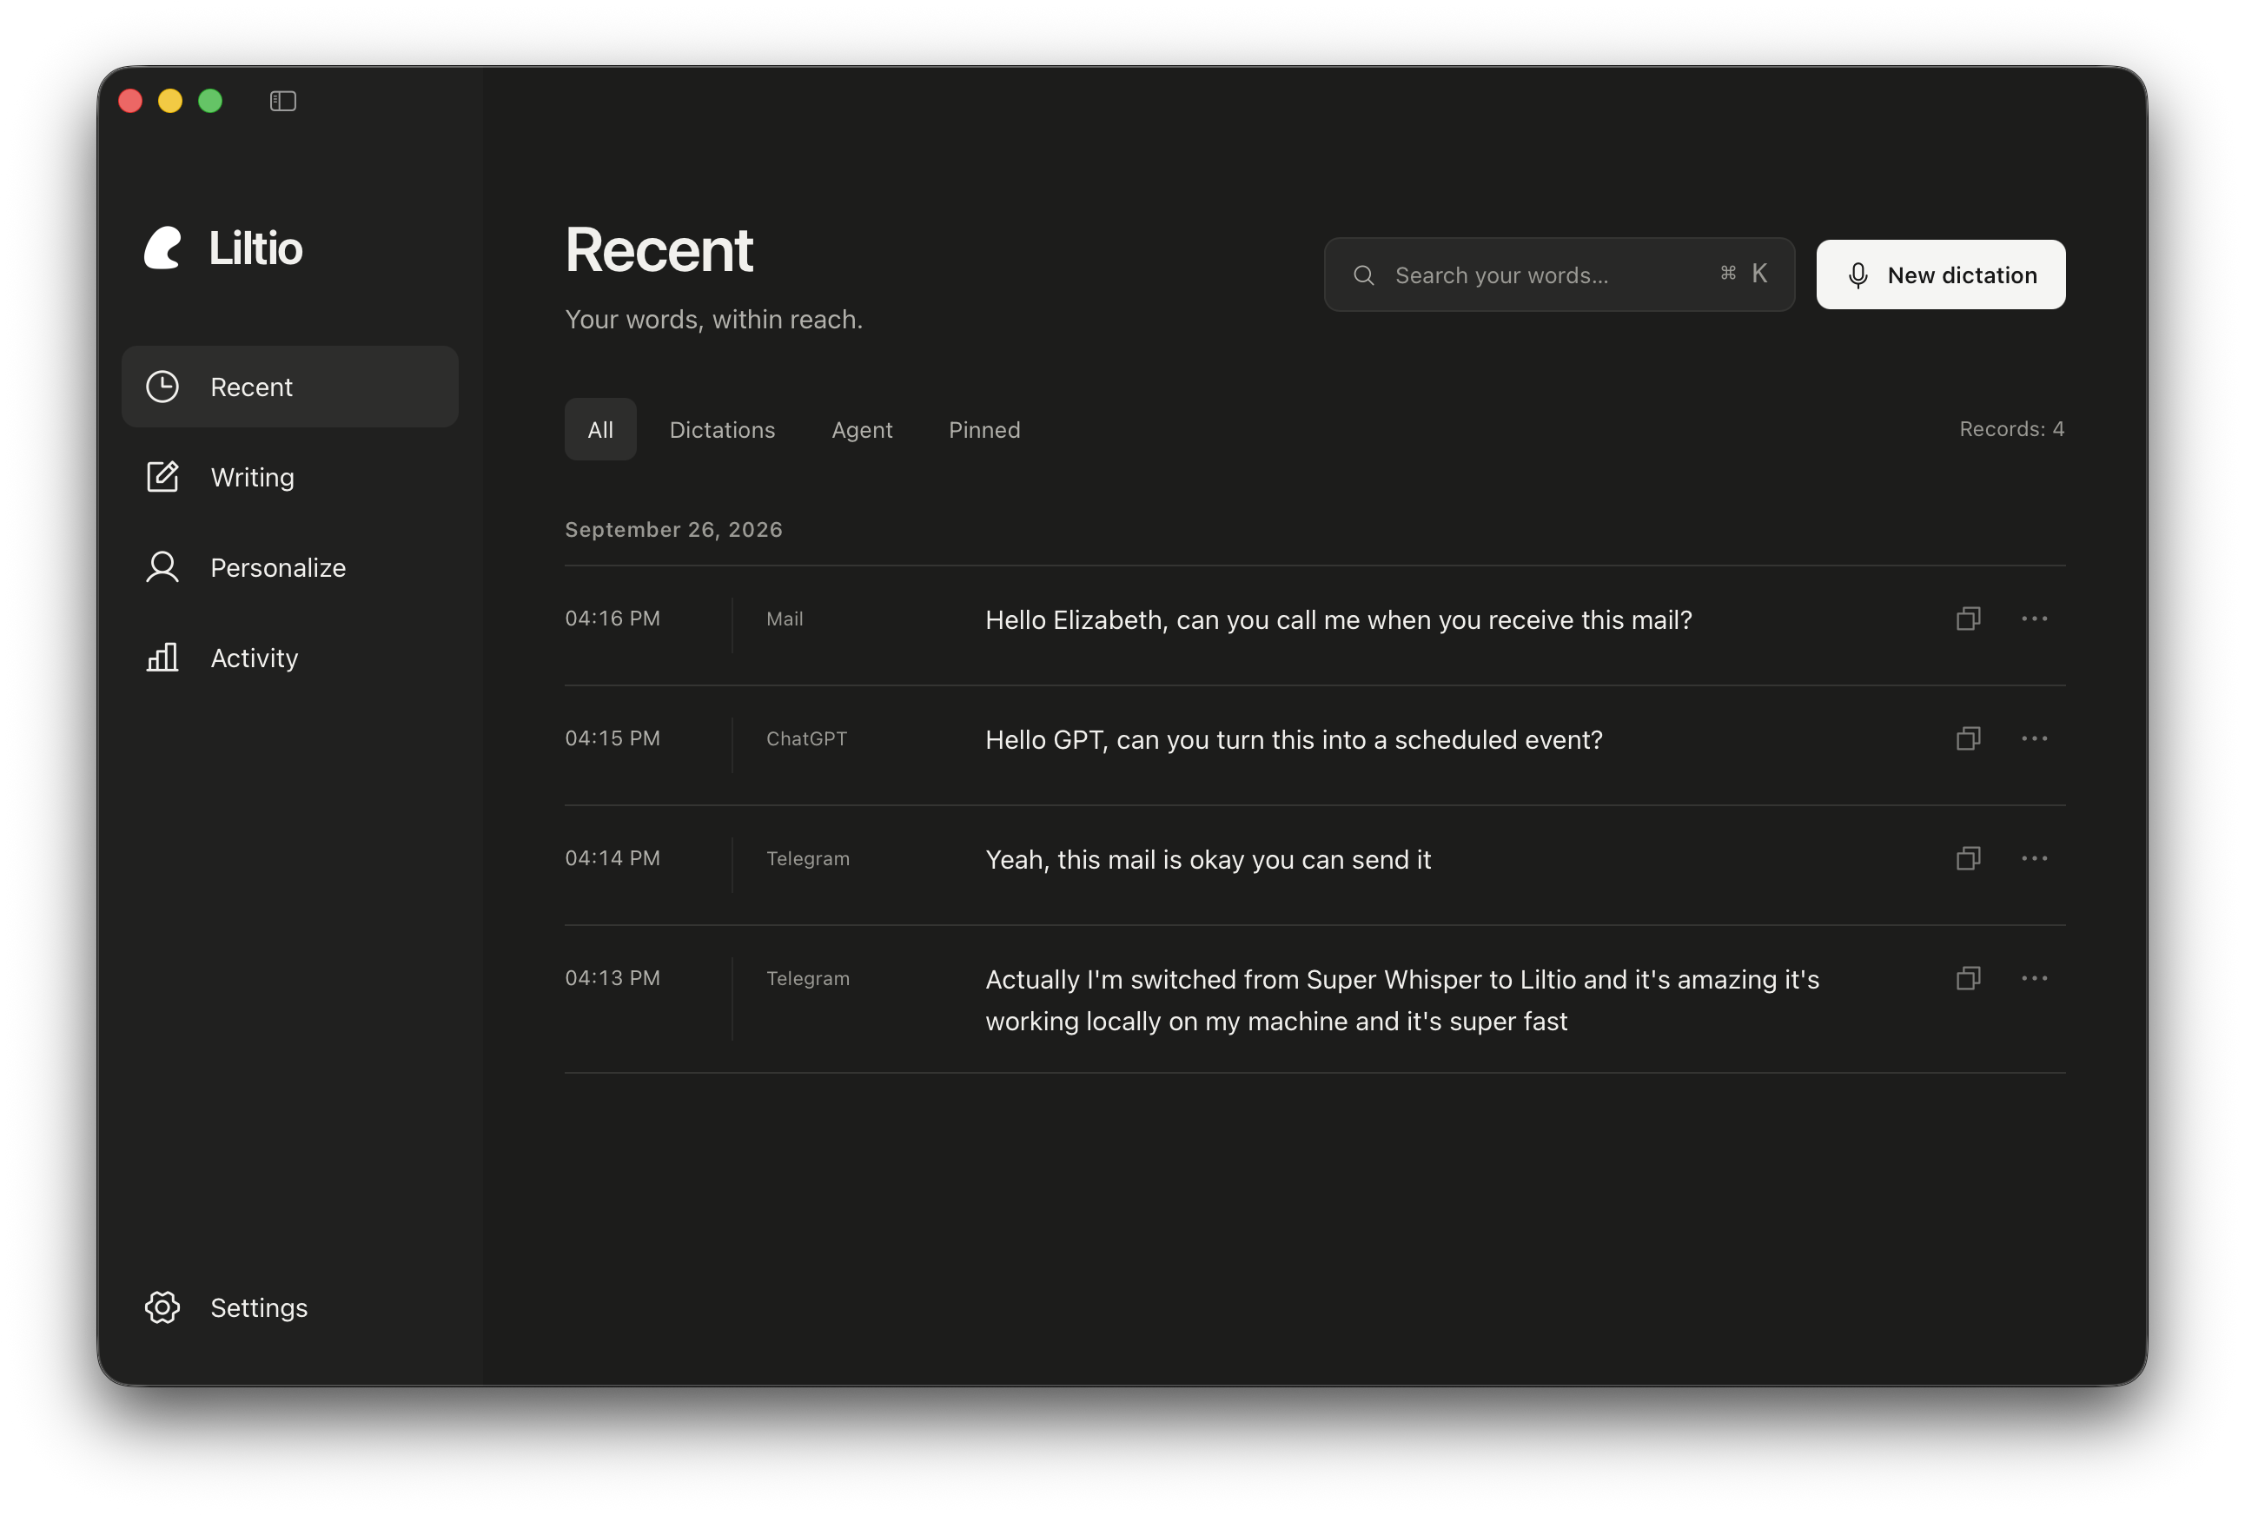
Task: View the Activity stats page
Action: (290, 658)
